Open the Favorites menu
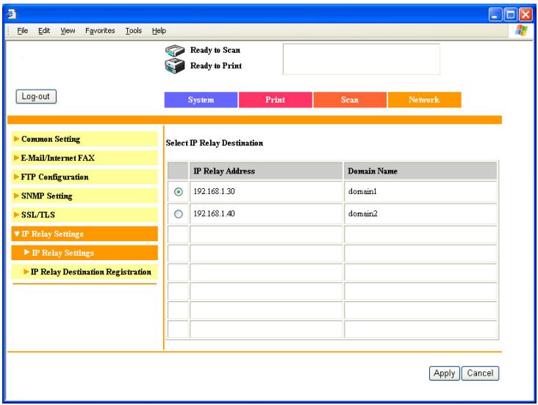 (100, 31)
